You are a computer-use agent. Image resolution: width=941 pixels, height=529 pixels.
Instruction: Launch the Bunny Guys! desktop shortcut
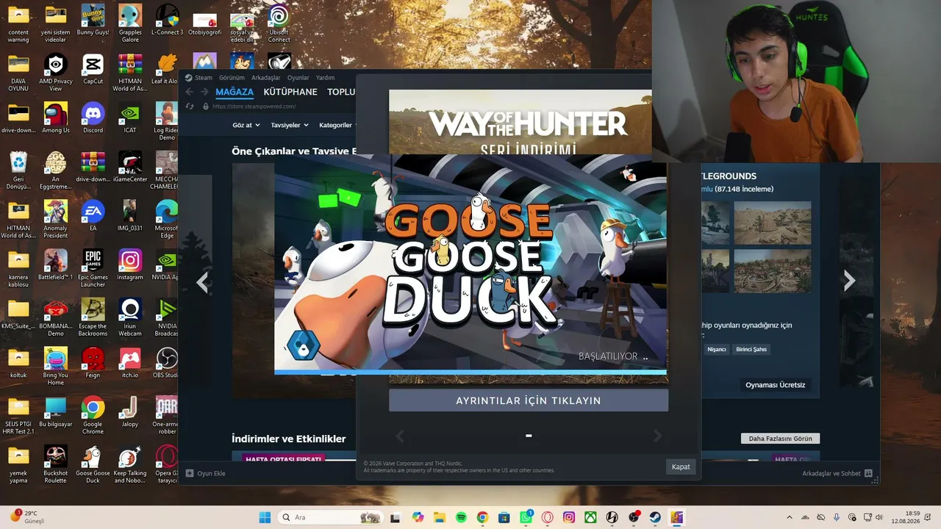(93, 20)
